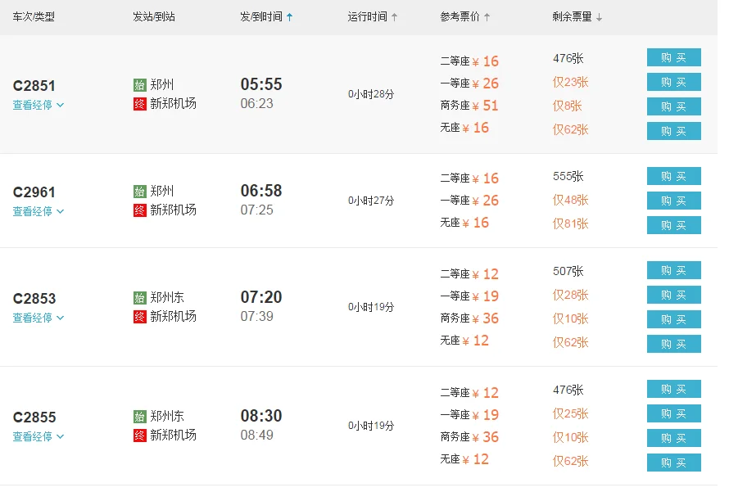Expand 查看经停 under train C2961
This screenshot has width=729, height=492.
pyautogui.click(x=33, y=211)
